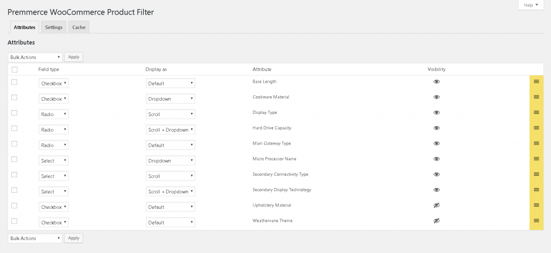Show the hidden Upholstery Material attribute
Viewport: 551px width, 253px height.
(x=436, y=205)
